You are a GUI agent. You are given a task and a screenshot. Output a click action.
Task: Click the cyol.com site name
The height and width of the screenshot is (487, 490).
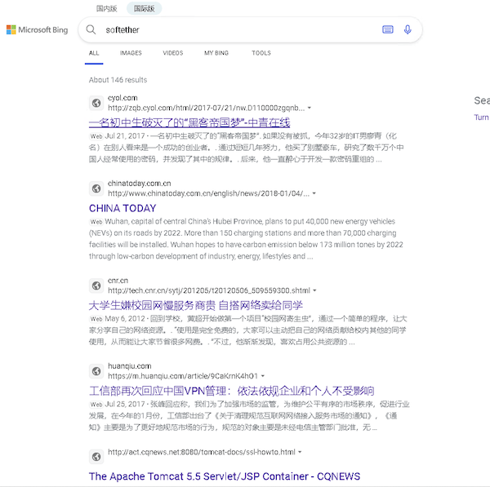pos(122,98)
